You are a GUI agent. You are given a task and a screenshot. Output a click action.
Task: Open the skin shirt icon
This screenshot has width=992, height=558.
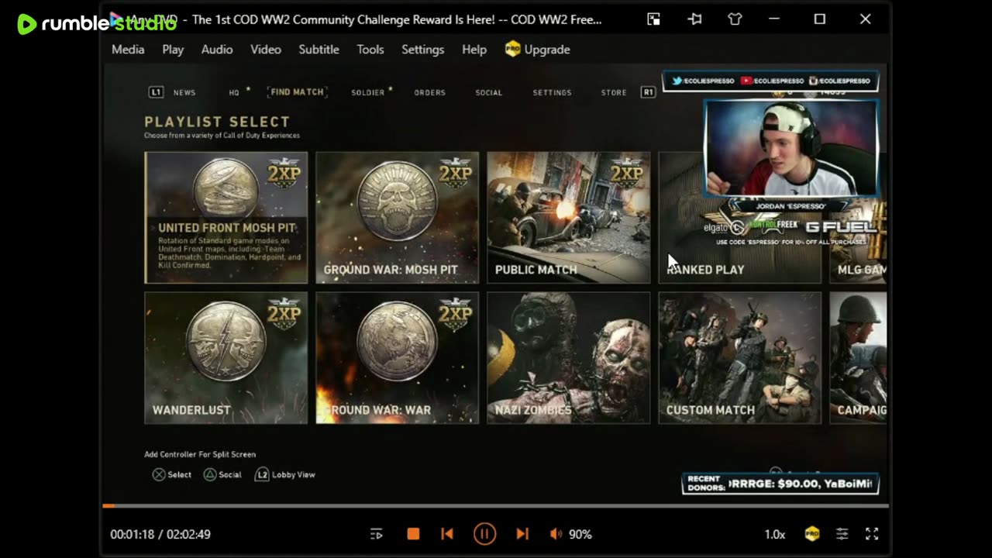point(735,19)
